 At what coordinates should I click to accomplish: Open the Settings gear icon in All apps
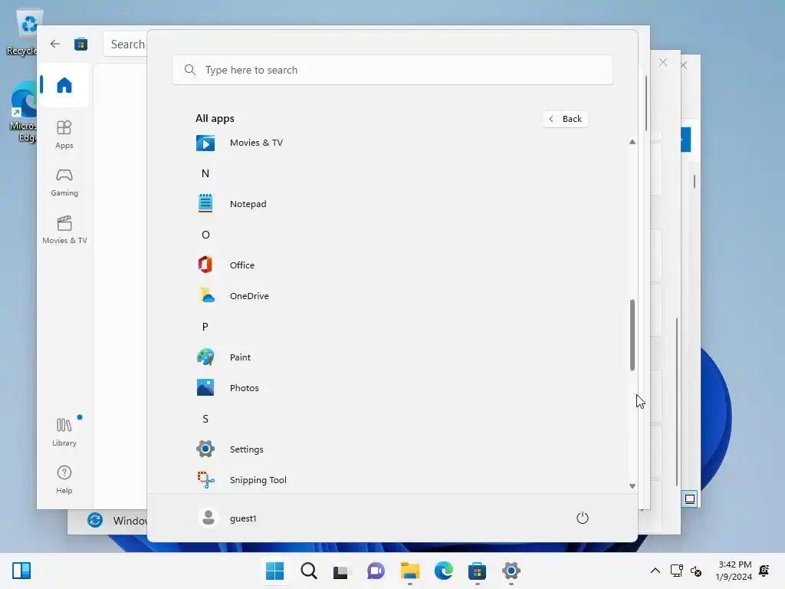pyautogui.click(x=205, y=449)
